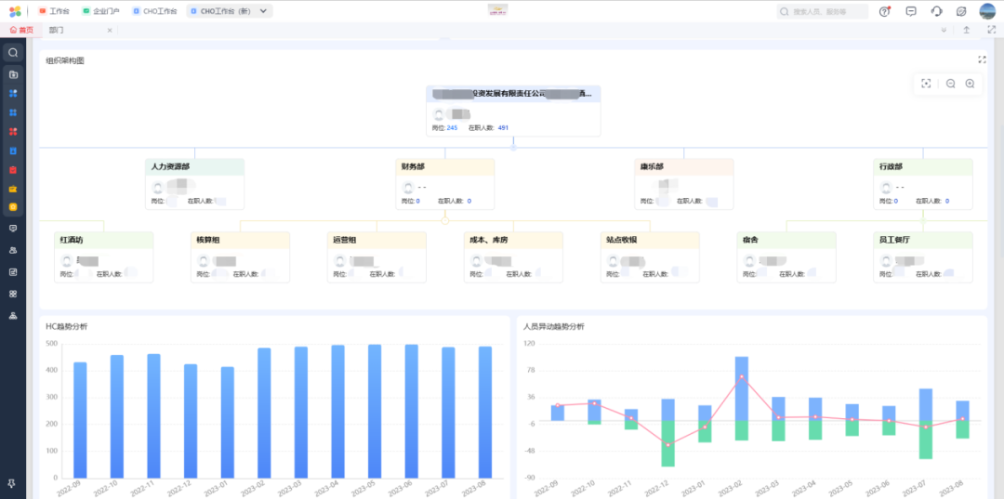Close the 部门 tab
The image size is (1004, 499).
(110, 31)
